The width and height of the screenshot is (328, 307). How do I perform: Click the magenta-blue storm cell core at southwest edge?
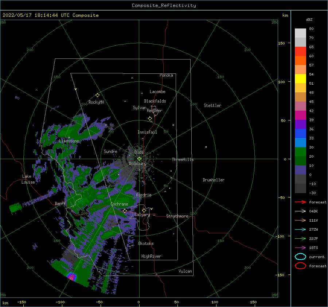tap(72, 276)
